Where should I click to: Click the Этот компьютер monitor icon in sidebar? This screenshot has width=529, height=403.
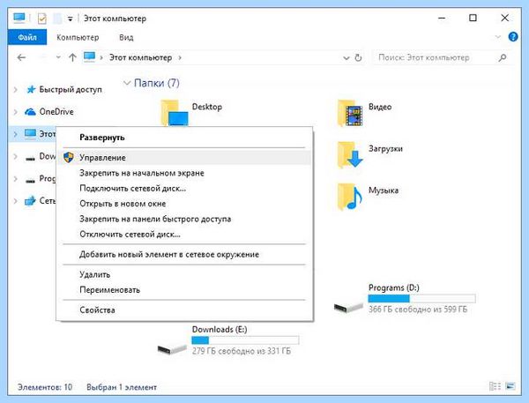(30, 134)
